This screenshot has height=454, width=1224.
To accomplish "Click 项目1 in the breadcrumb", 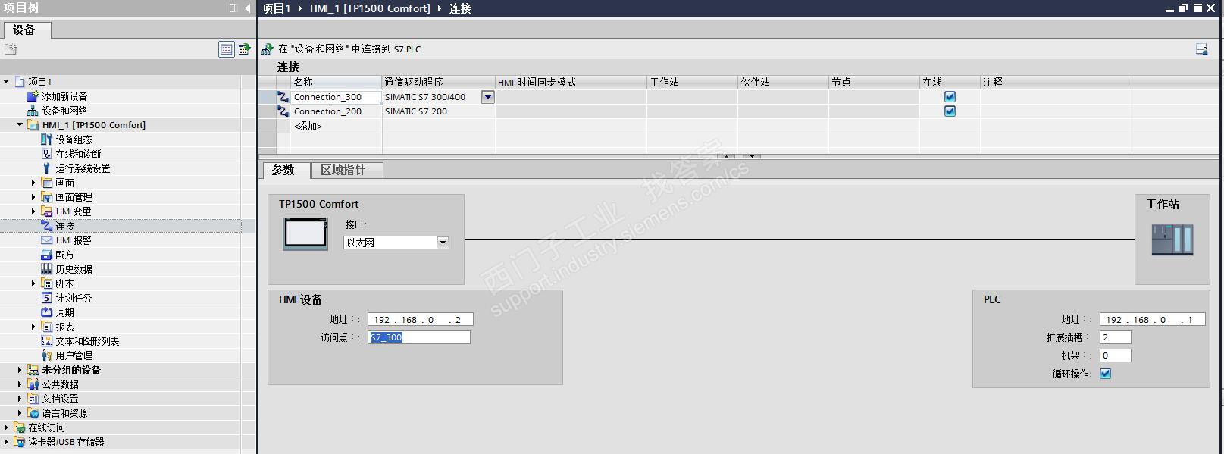I will click(276, 8).
